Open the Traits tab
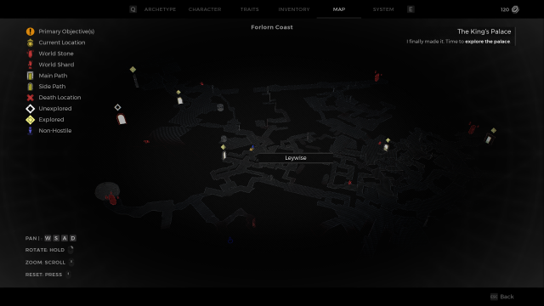The image size is (544, 306). (x=249, y=9)
